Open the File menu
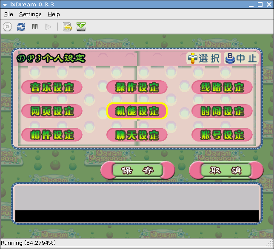274x249 pixels. click(x=9, y=14)
